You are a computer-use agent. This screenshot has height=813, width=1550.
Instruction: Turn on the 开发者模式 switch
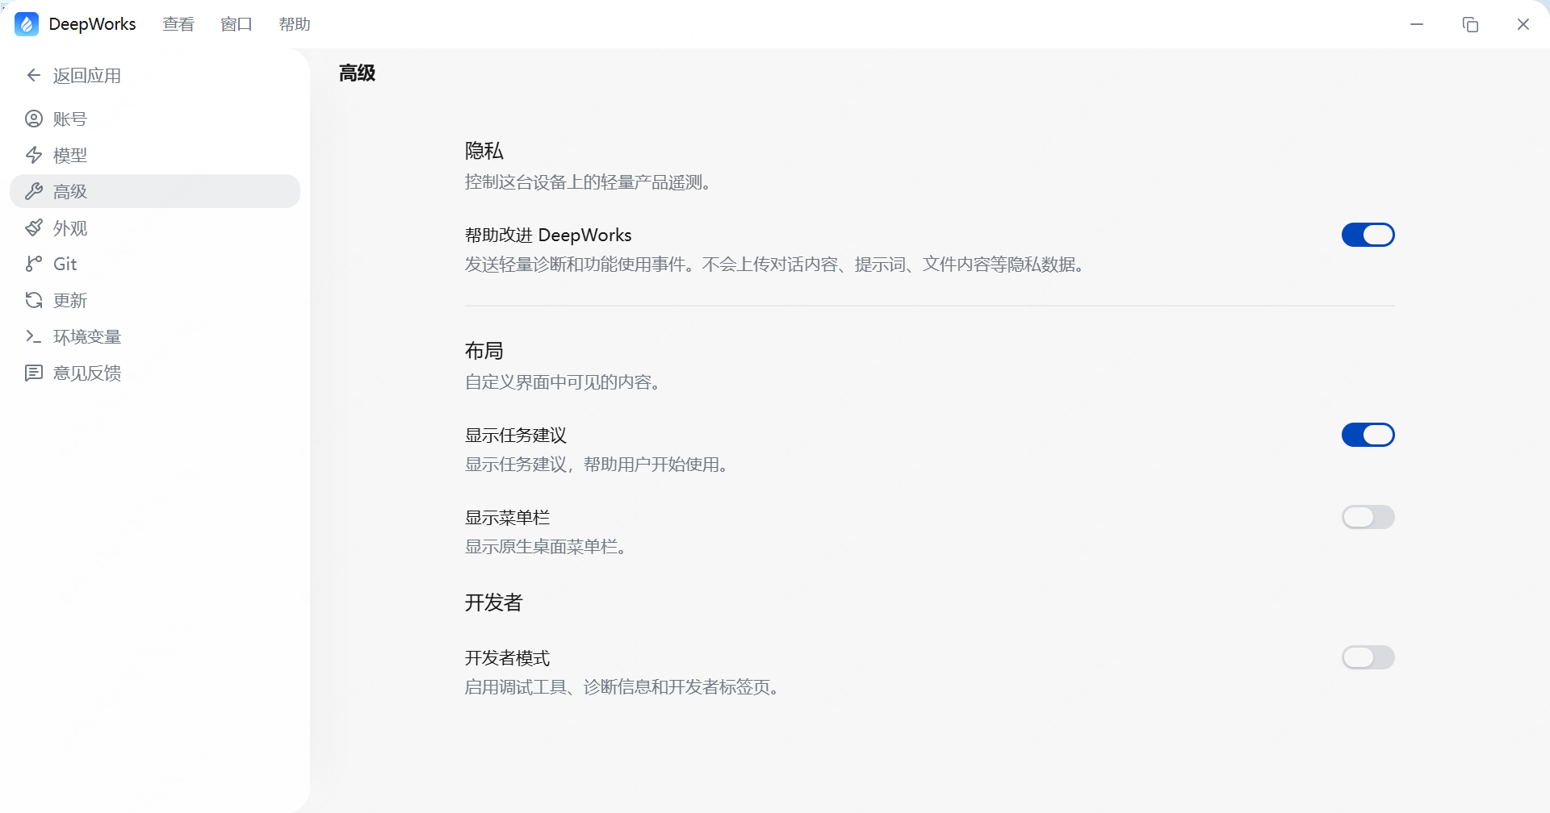(1368, 657)
